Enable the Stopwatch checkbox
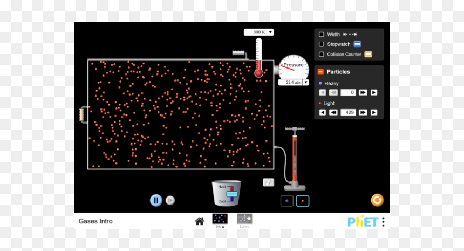This screenshot has height=251, width=464. [x=322, y=44]
